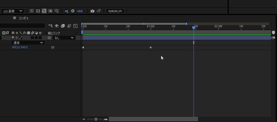The image size is (277, 122).
Task: Click the invert matte column header icon
Action: 8,33
